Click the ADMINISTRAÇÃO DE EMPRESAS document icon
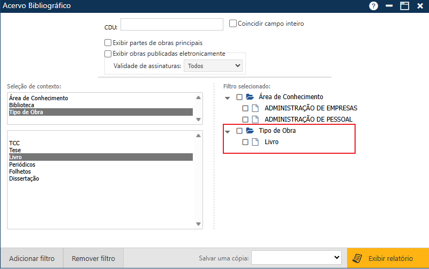This screenshot has height=269, width=429. tap(256, 108)
